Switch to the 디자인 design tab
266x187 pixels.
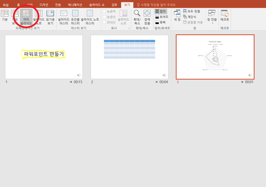coord(44,5)
